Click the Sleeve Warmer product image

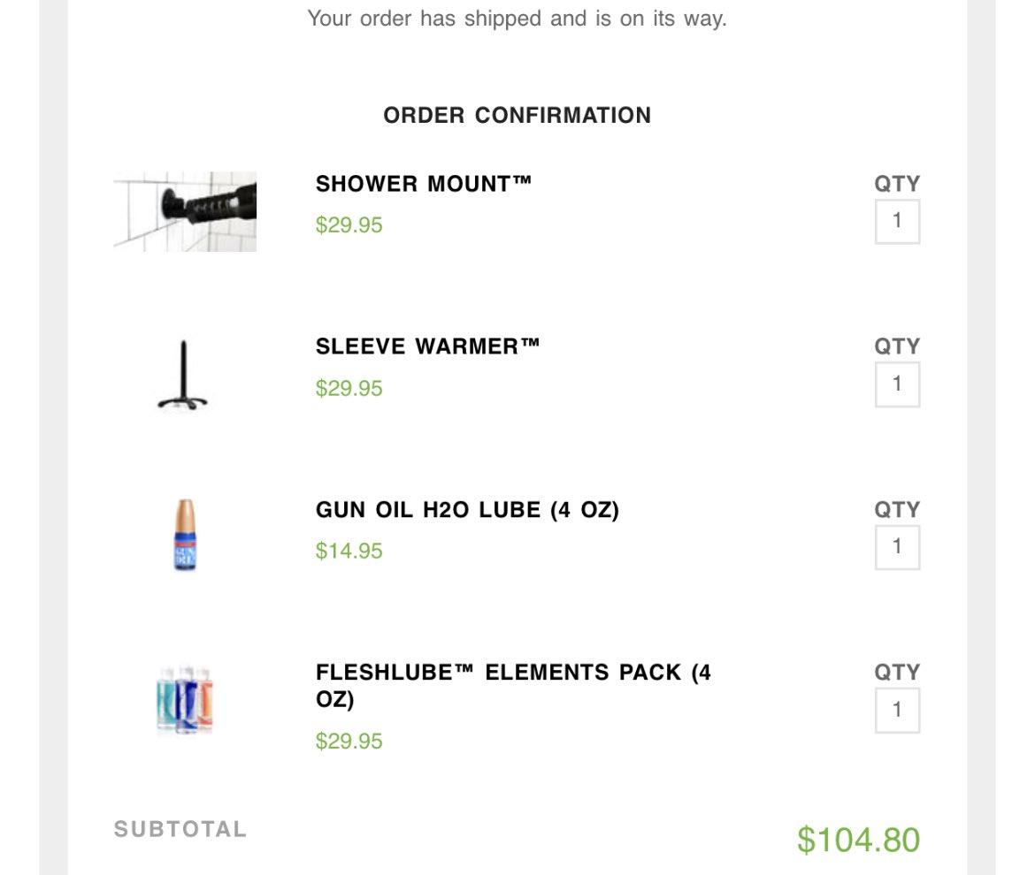pyautogui.click(x=183, y=375)
